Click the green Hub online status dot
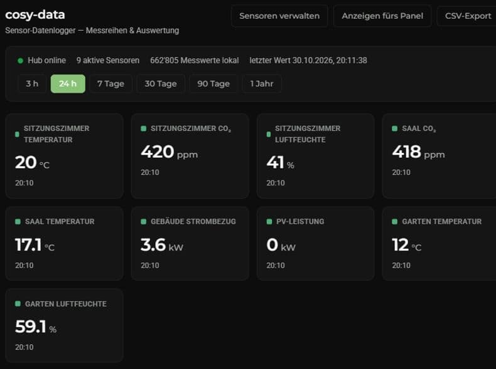496x369 pixels. [x=21, y=61]
